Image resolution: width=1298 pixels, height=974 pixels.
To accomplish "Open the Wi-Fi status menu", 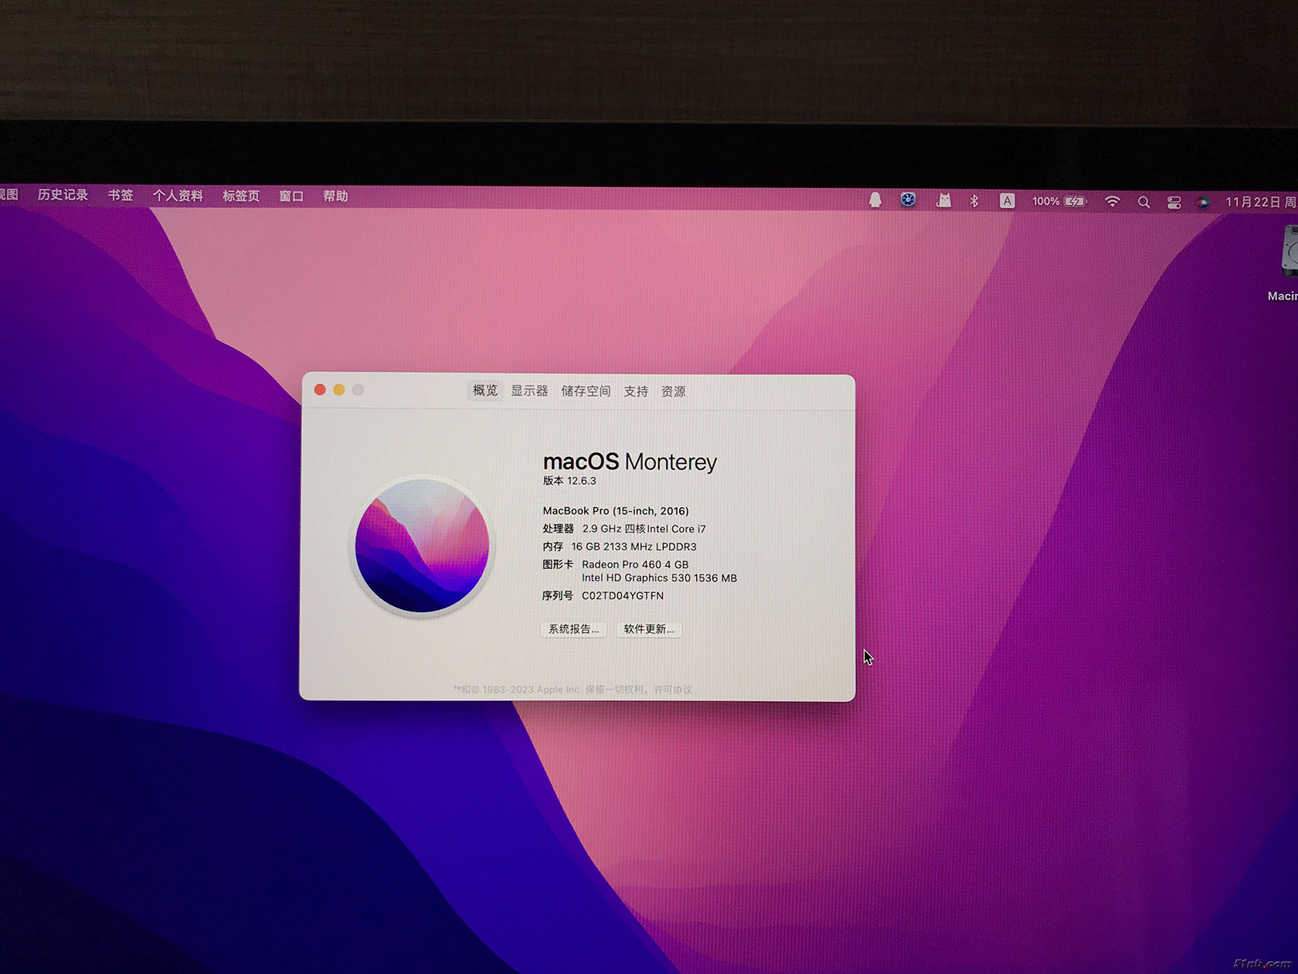I will point(1112,202).
